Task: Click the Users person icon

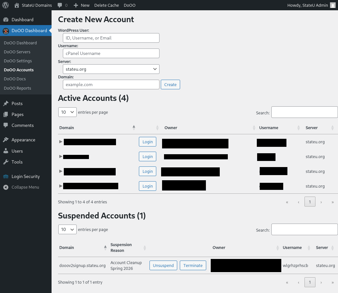Action: (6, 151)
